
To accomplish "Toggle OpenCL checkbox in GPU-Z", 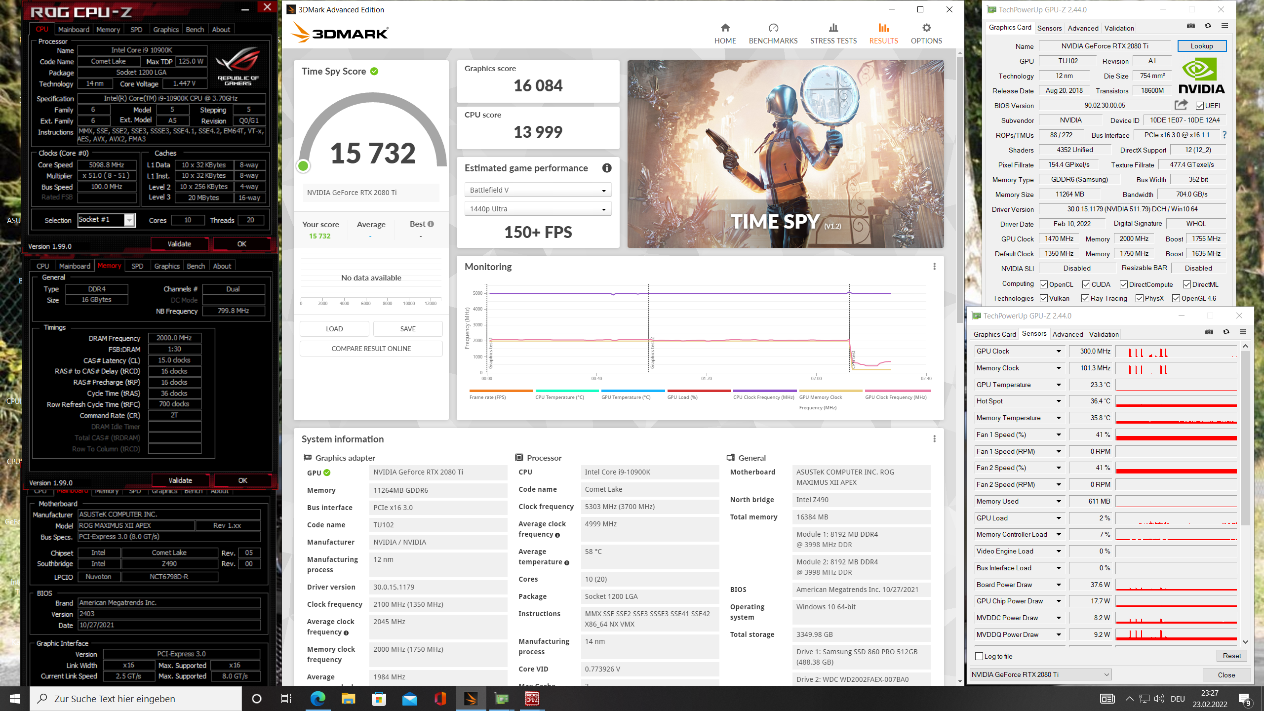I will coord(1044,285).
